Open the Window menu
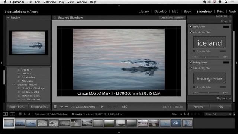Image resolution: width=238 pixels, height=134 pixels. pyautogui.click(x=82, y=2)
